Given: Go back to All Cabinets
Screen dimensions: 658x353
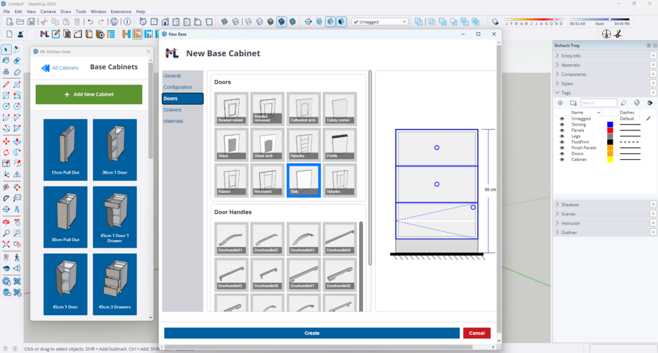Looking at the screenshot, I should pyautogui.click(x=60, y=67).
